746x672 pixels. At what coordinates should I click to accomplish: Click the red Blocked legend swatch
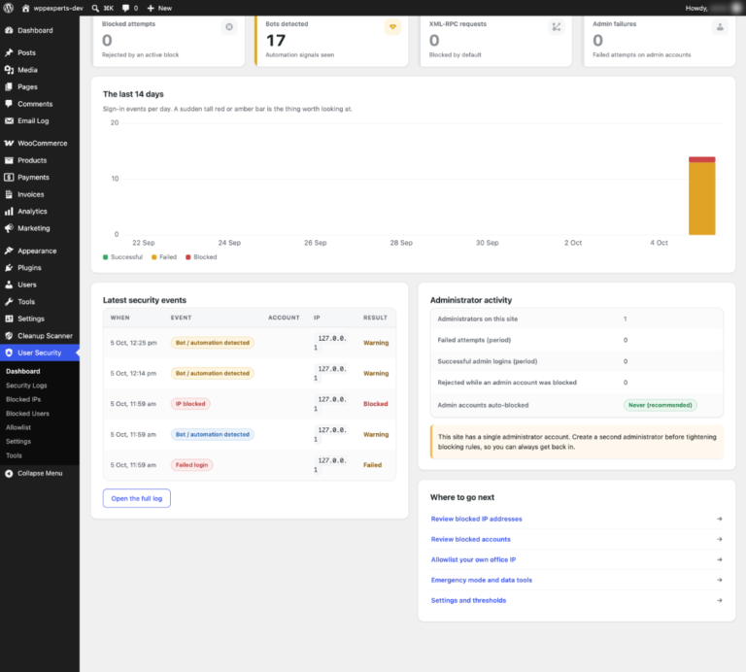click(x=187, y=257)
